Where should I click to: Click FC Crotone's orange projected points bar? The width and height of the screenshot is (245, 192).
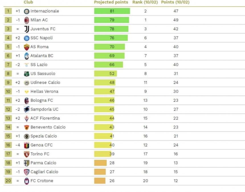point(100,181)
